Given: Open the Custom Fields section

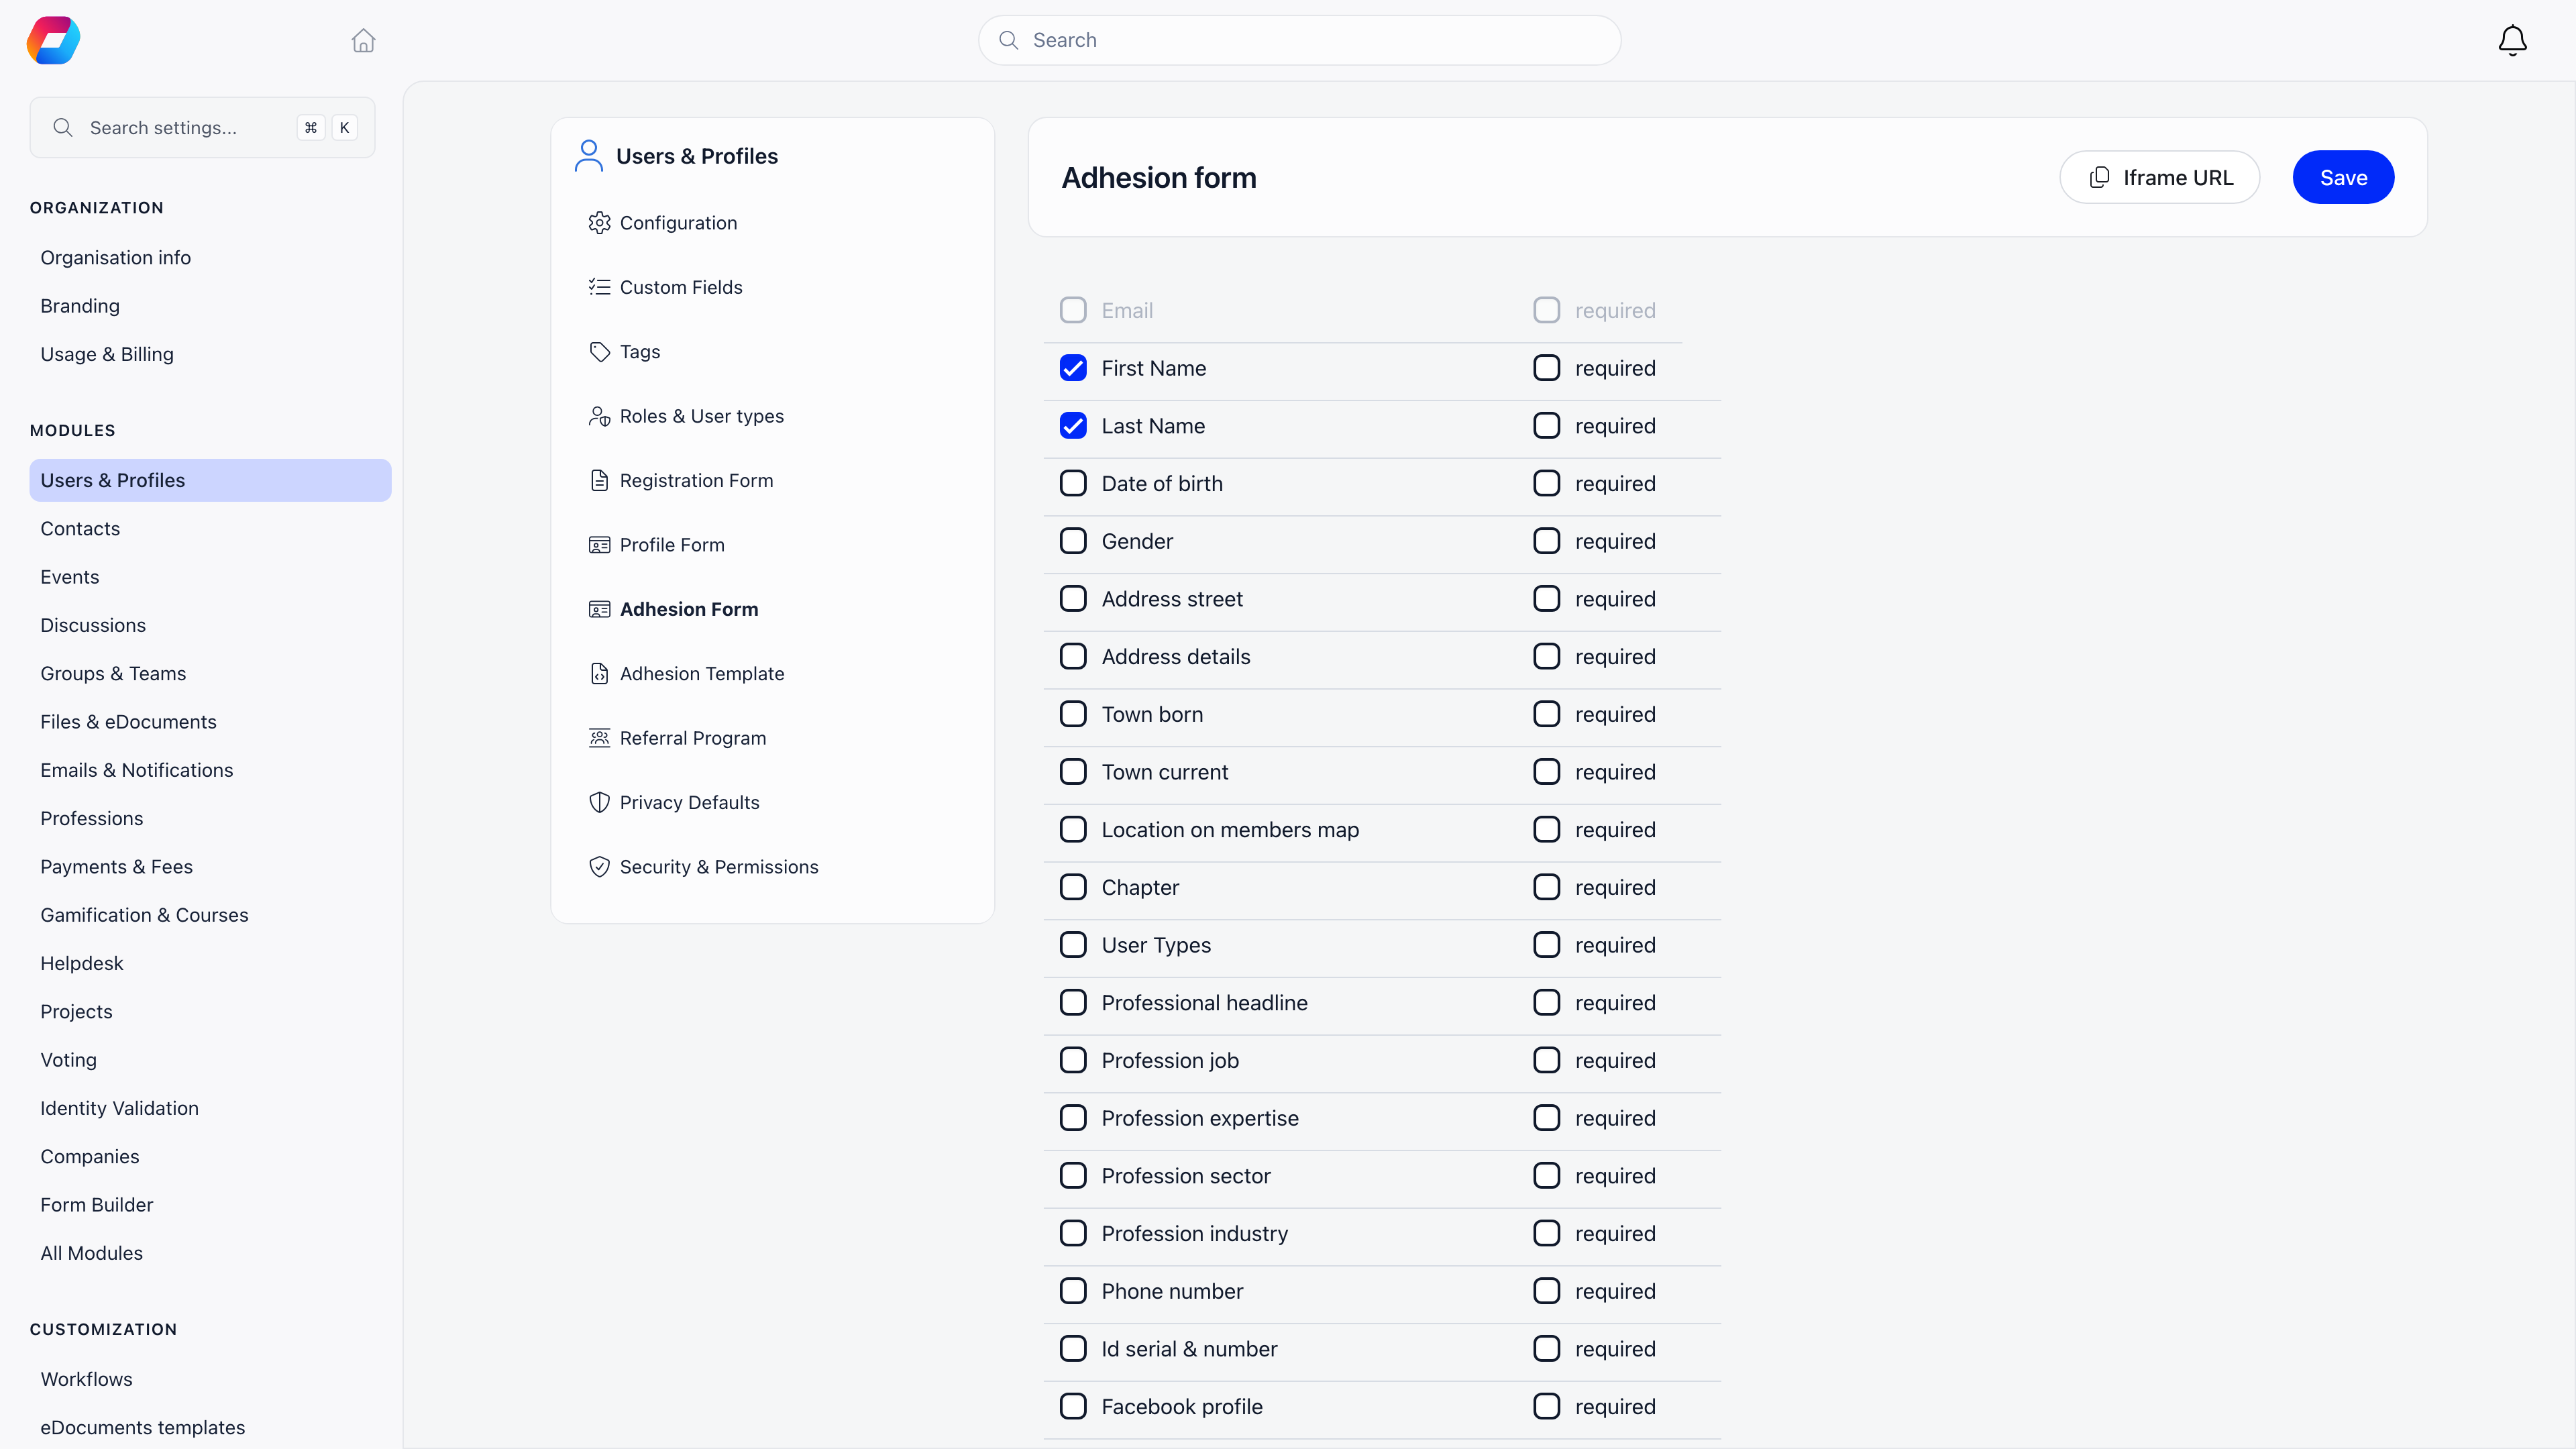Looking at the screenshot, I should (x=681, y=287).
